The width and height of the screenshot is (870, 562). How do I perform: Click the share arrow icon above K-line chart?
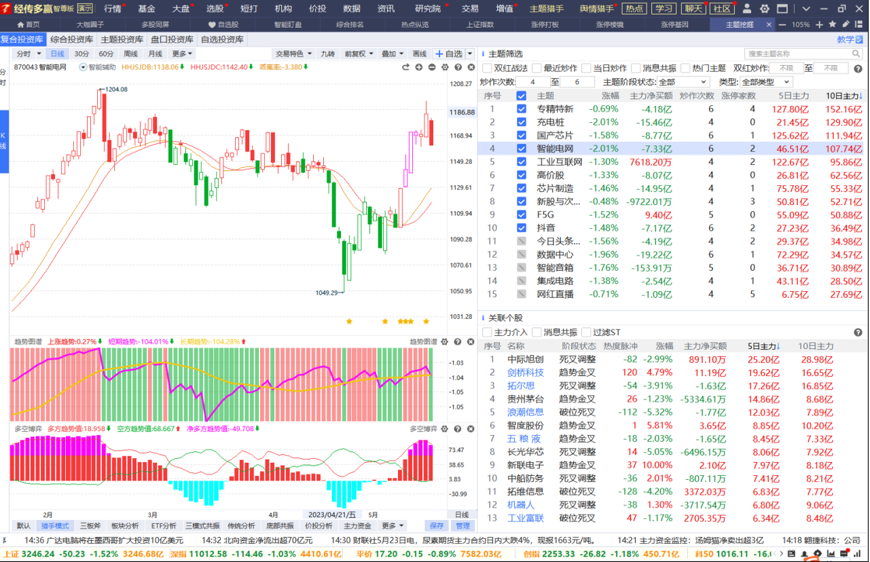click(x=406, y=67)
